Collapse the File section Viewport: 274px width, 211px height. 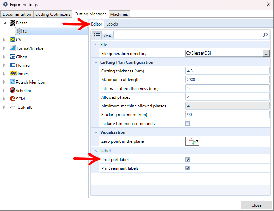96,45
